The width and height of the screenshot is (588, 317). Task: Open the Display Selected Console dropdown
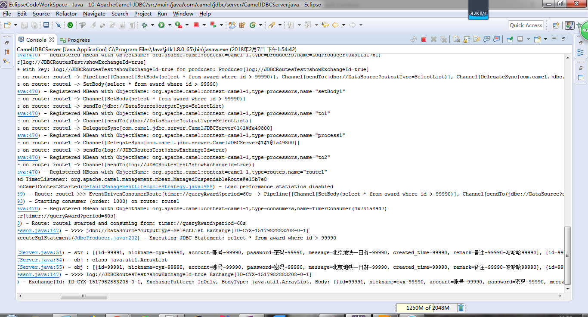click(528, 39)
